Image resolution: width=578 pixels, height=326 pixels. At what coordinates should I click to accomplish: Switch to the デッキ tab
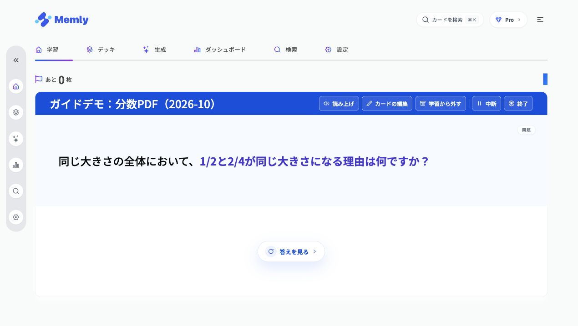(x=101, y=50)
